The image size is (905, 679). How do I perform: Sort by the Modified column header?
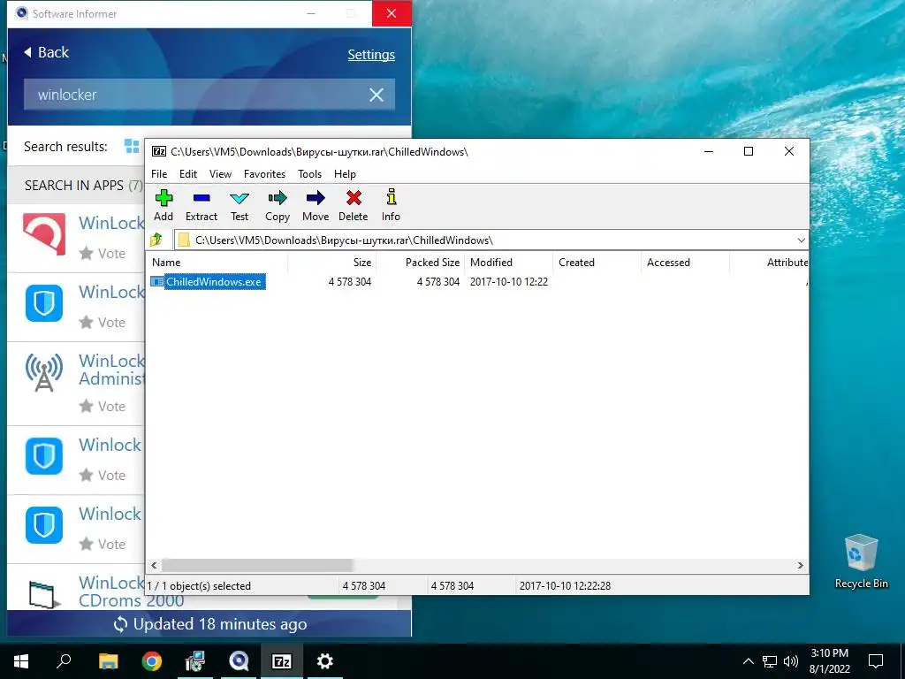509,262
